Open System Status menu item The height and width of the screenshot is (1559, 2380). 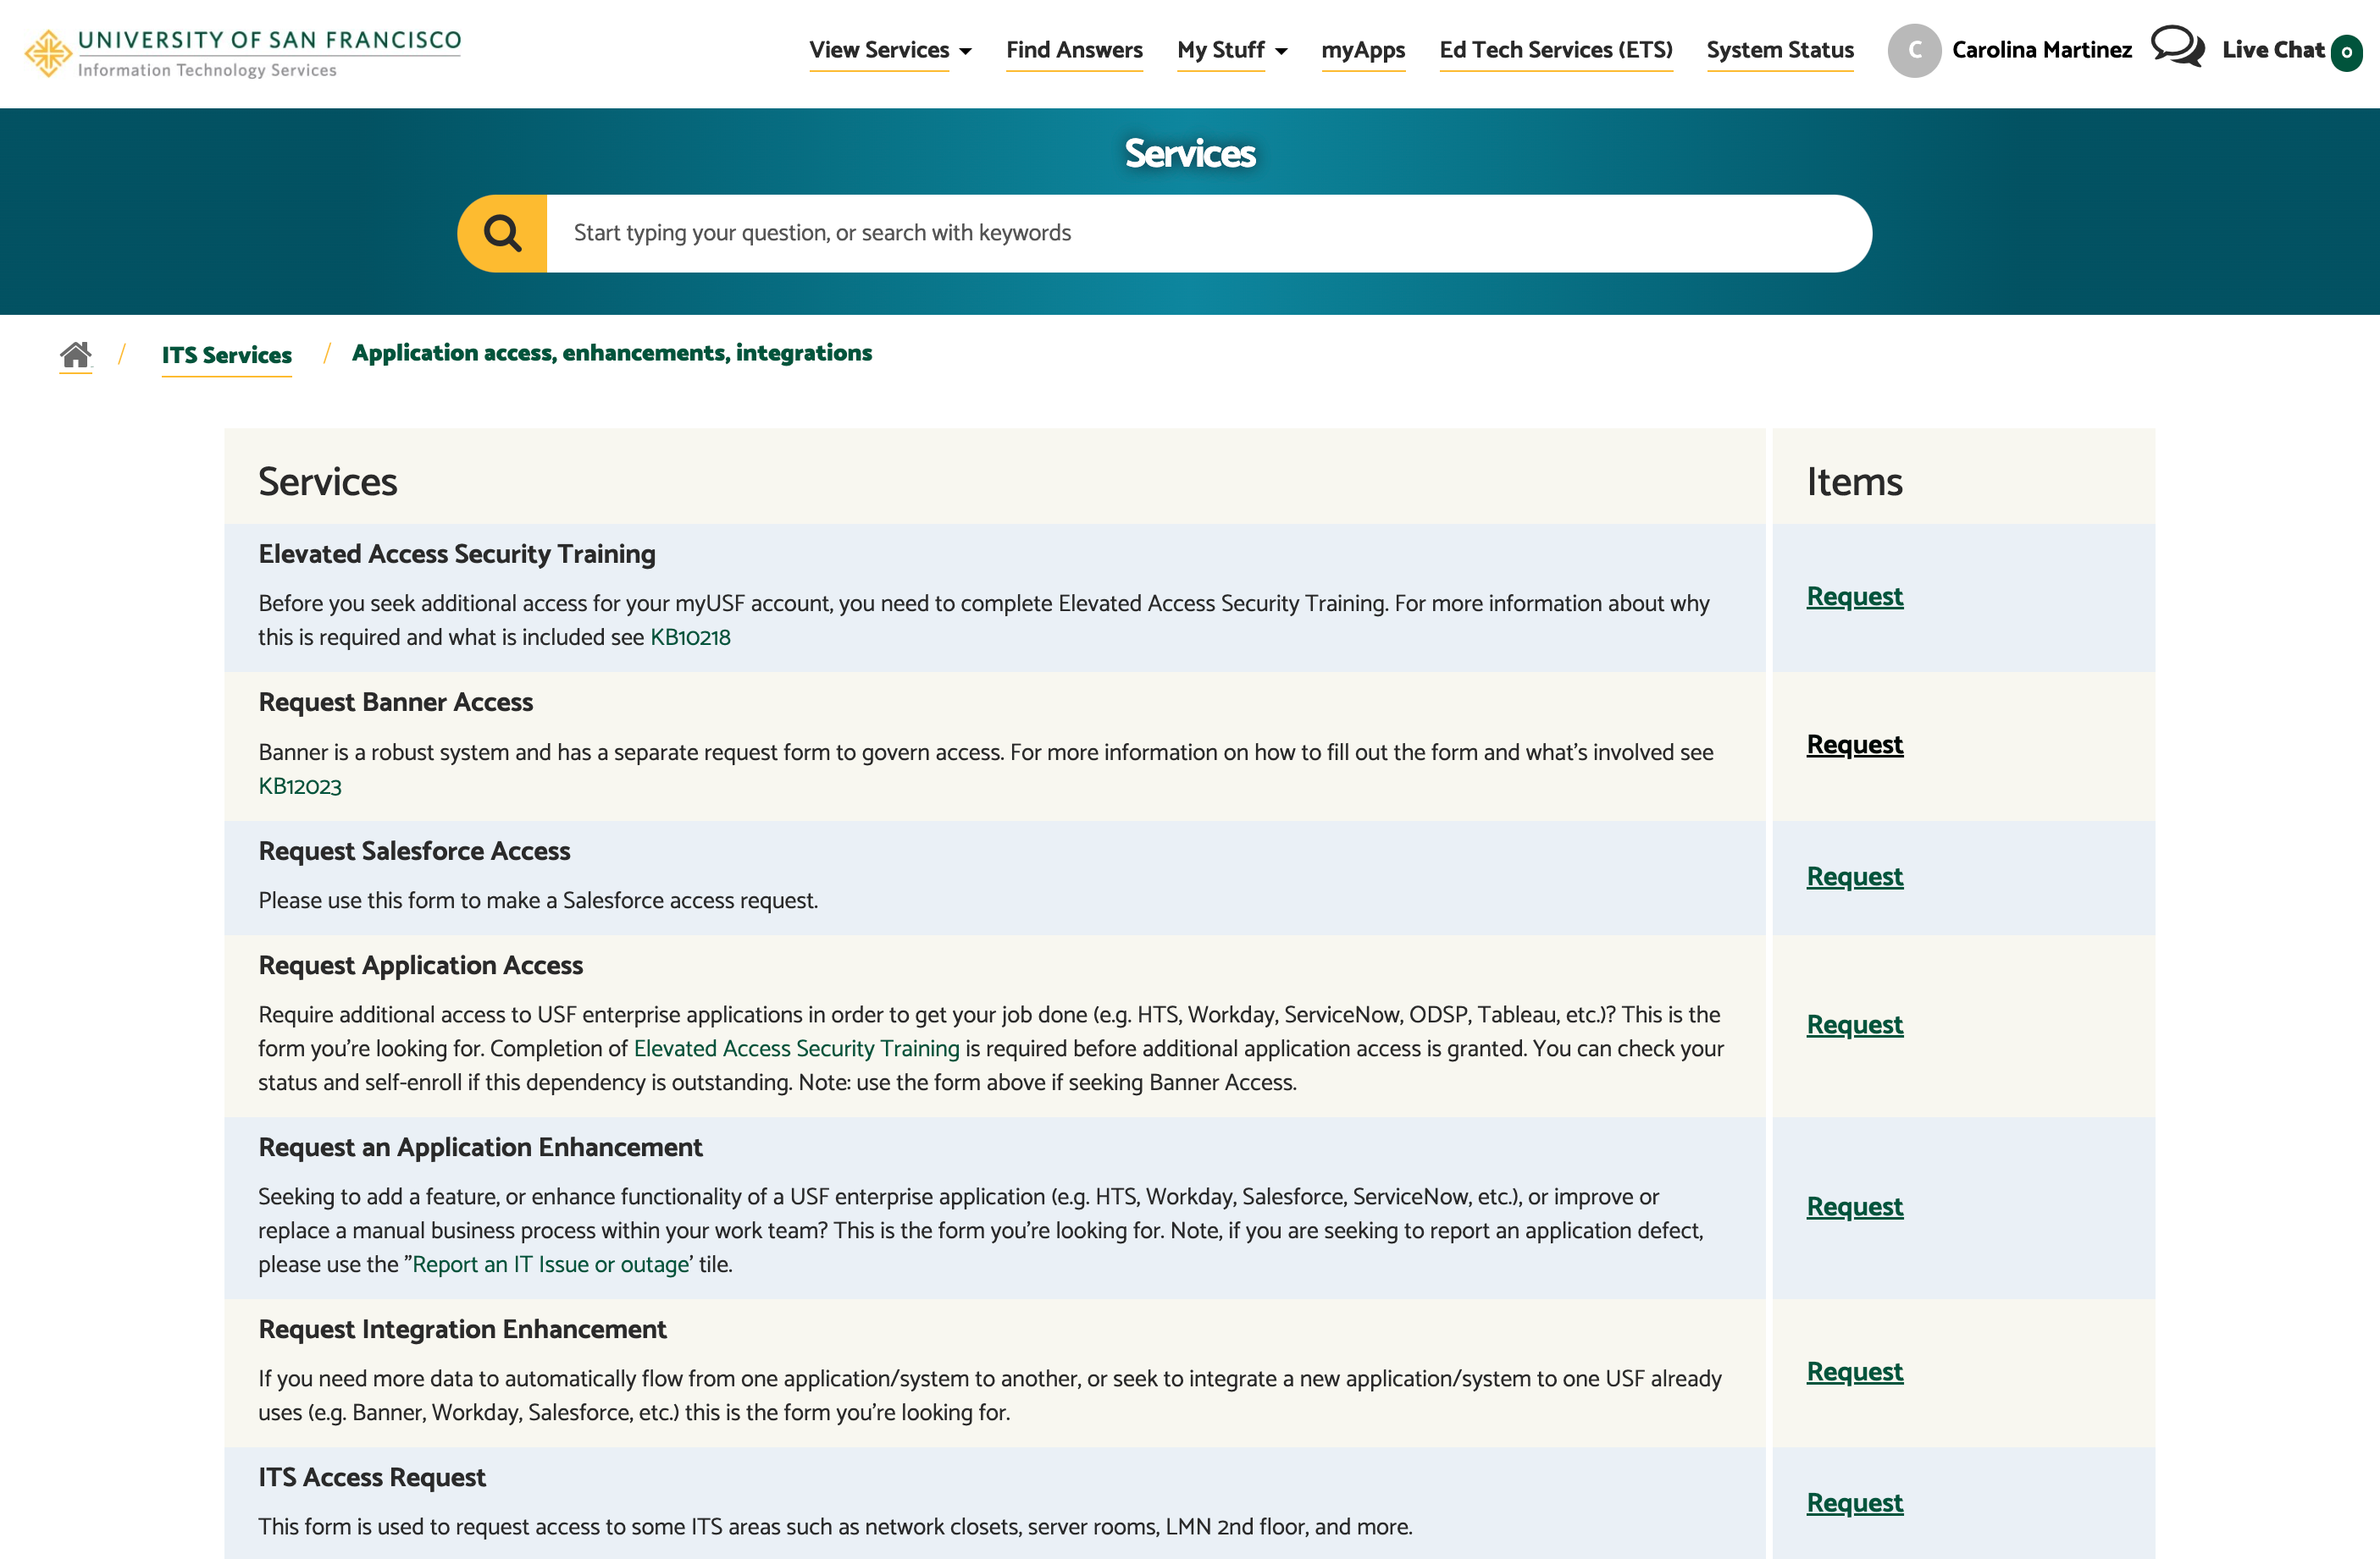coord(1780,50)
